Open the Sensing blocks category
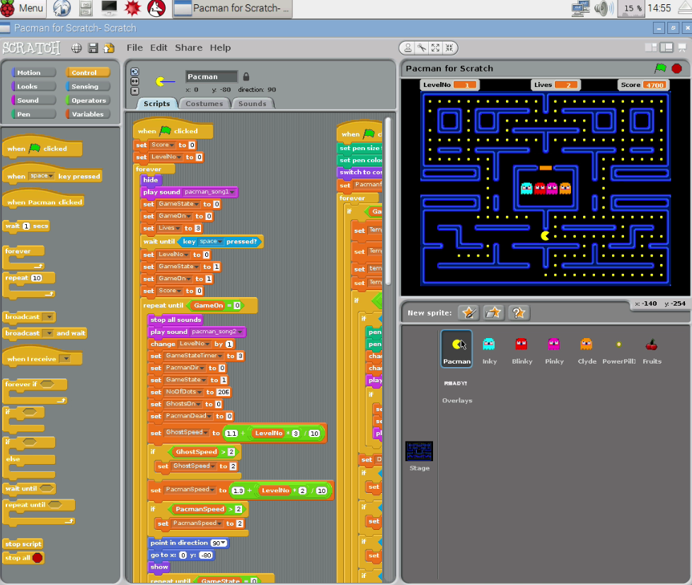The height and width of the screenshot is (585, 692). tap(88, 86)
